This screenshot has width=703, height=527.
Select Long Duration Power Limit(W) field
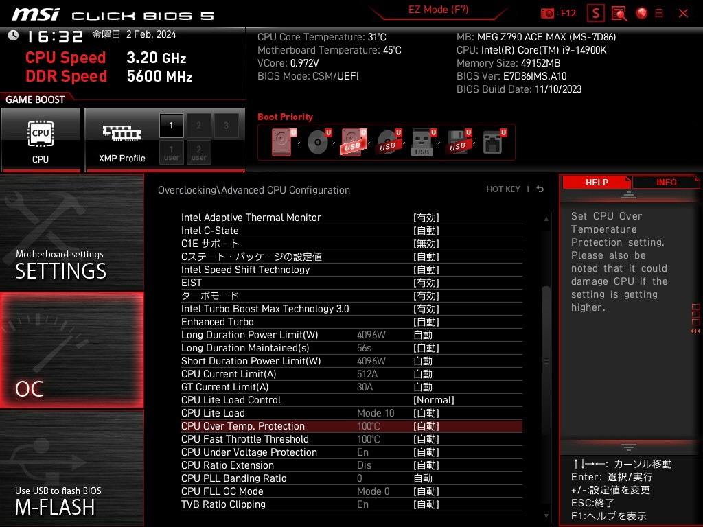point(351,335)
